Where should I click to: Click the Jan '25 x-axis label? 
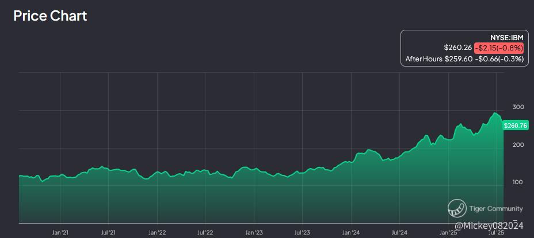tap(448, 233)
